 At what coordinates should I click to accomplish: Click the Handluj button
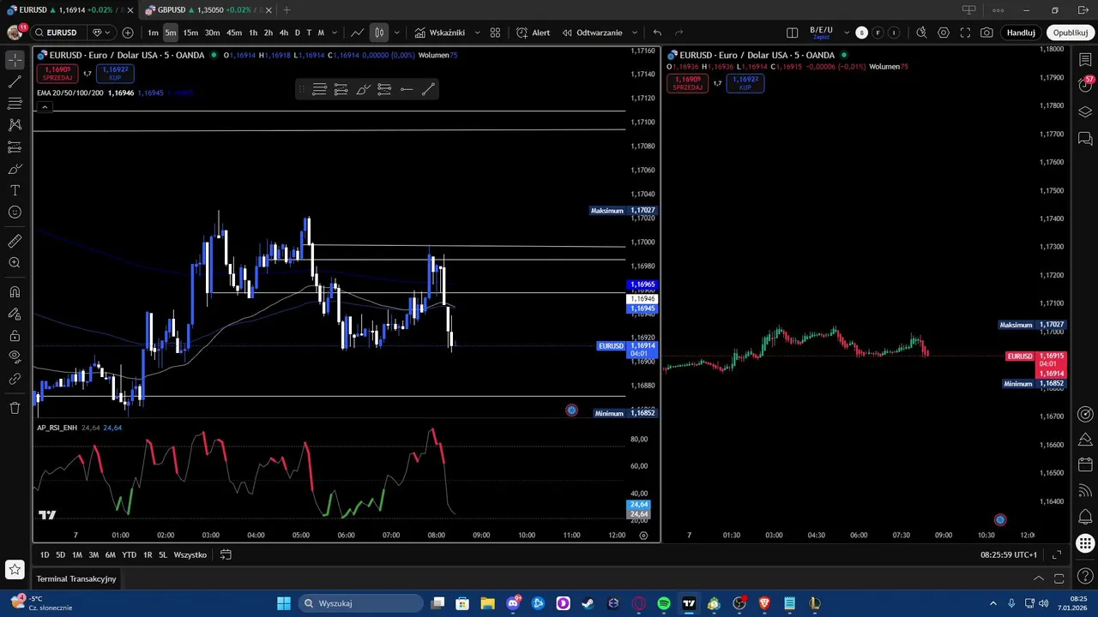point(1021,33)
